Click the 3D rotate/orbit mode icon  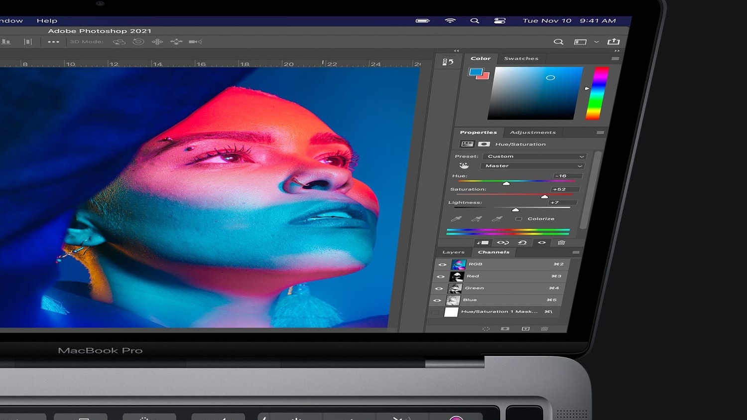[119, 42]
